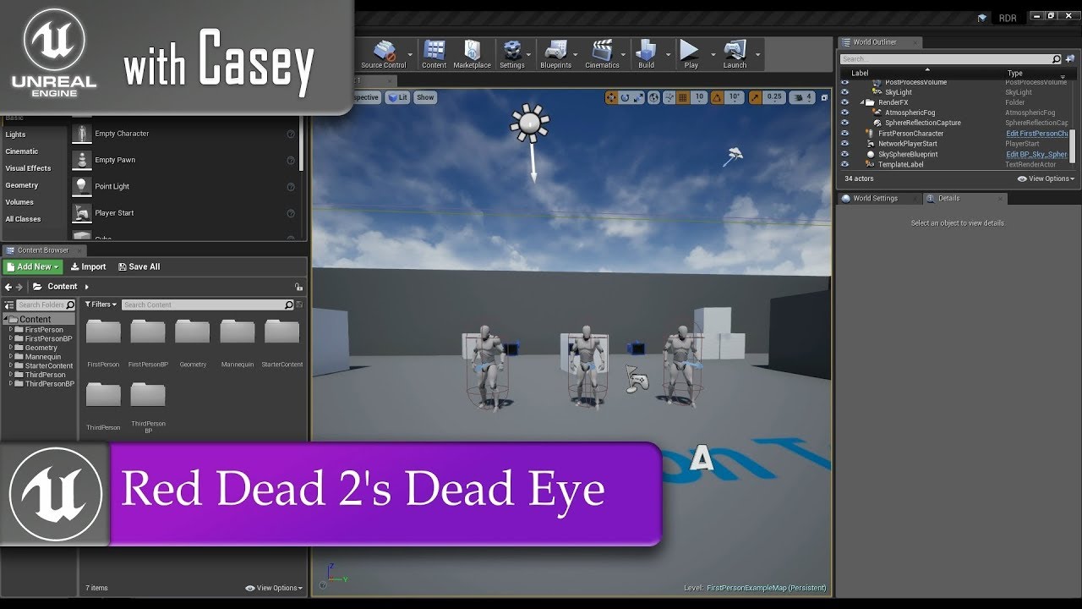Select the rotate transform gizmo tool
The image size is (1082, 609).
click(x=626, y=97)
